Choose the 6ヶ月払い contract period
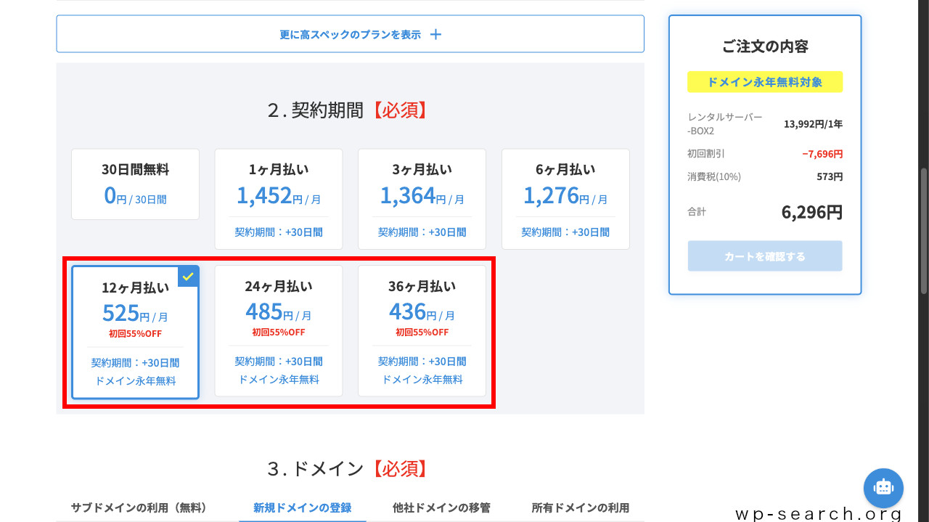Screen dimensions: 929x522 pyautogui.click(x=565, y=199)
